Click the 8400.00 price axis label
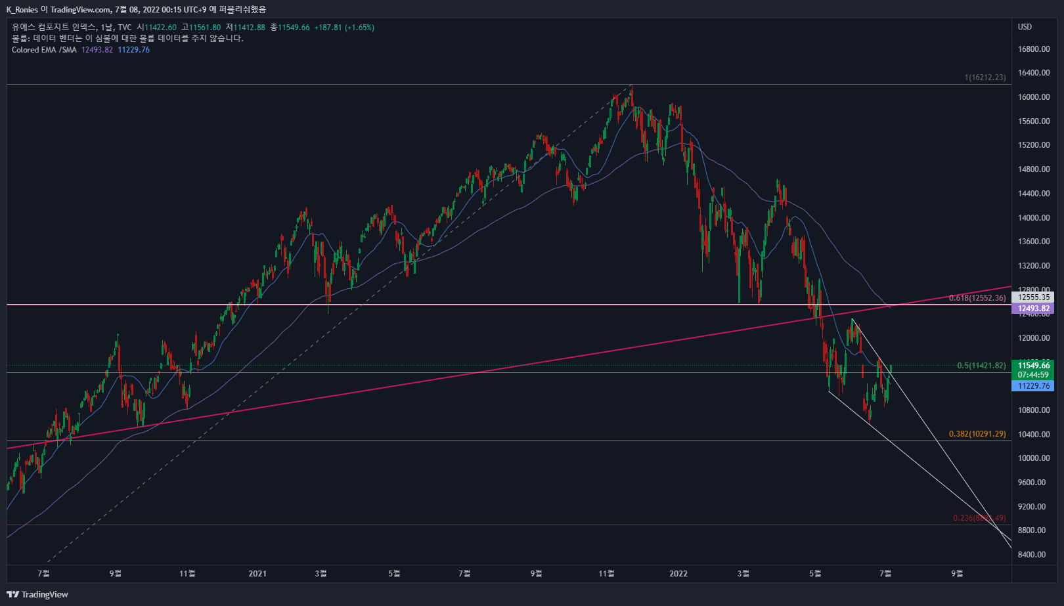1064x606 pixels. [x=1032, y=555]
